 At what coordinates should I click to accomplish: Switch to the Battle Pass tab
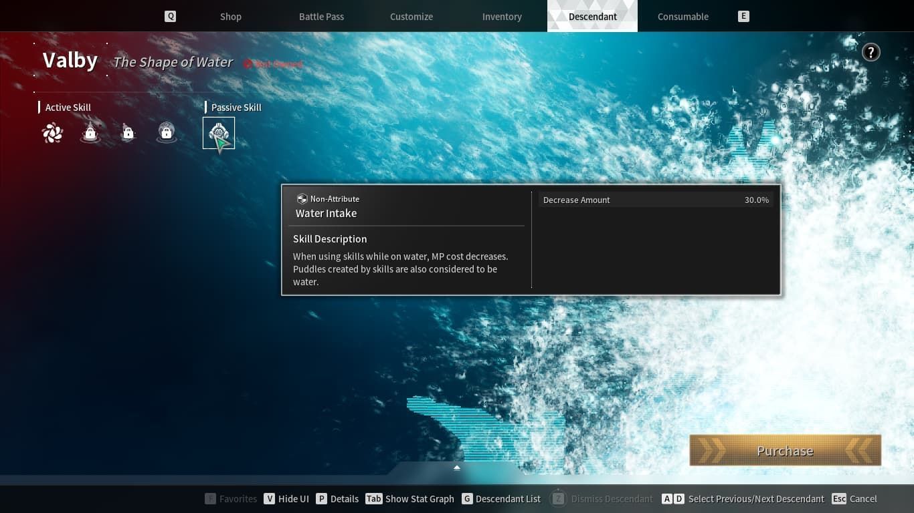321,17
